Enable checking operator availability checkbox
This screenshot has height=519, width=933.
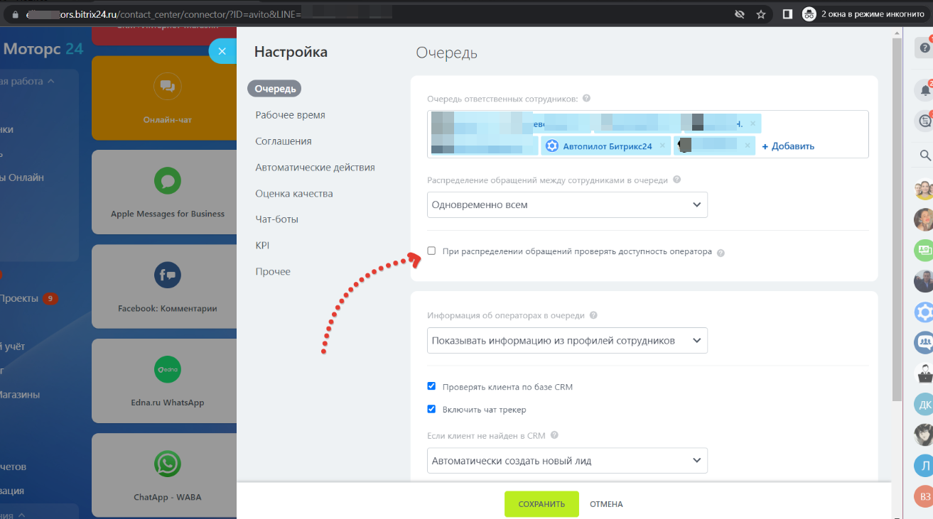click(431, 251)
